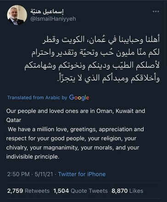Click the last Arabic line ending with لا يتجزّأ
Viewport: 167px width, 202px height.
pyautogui.click(x=108, y=79)
